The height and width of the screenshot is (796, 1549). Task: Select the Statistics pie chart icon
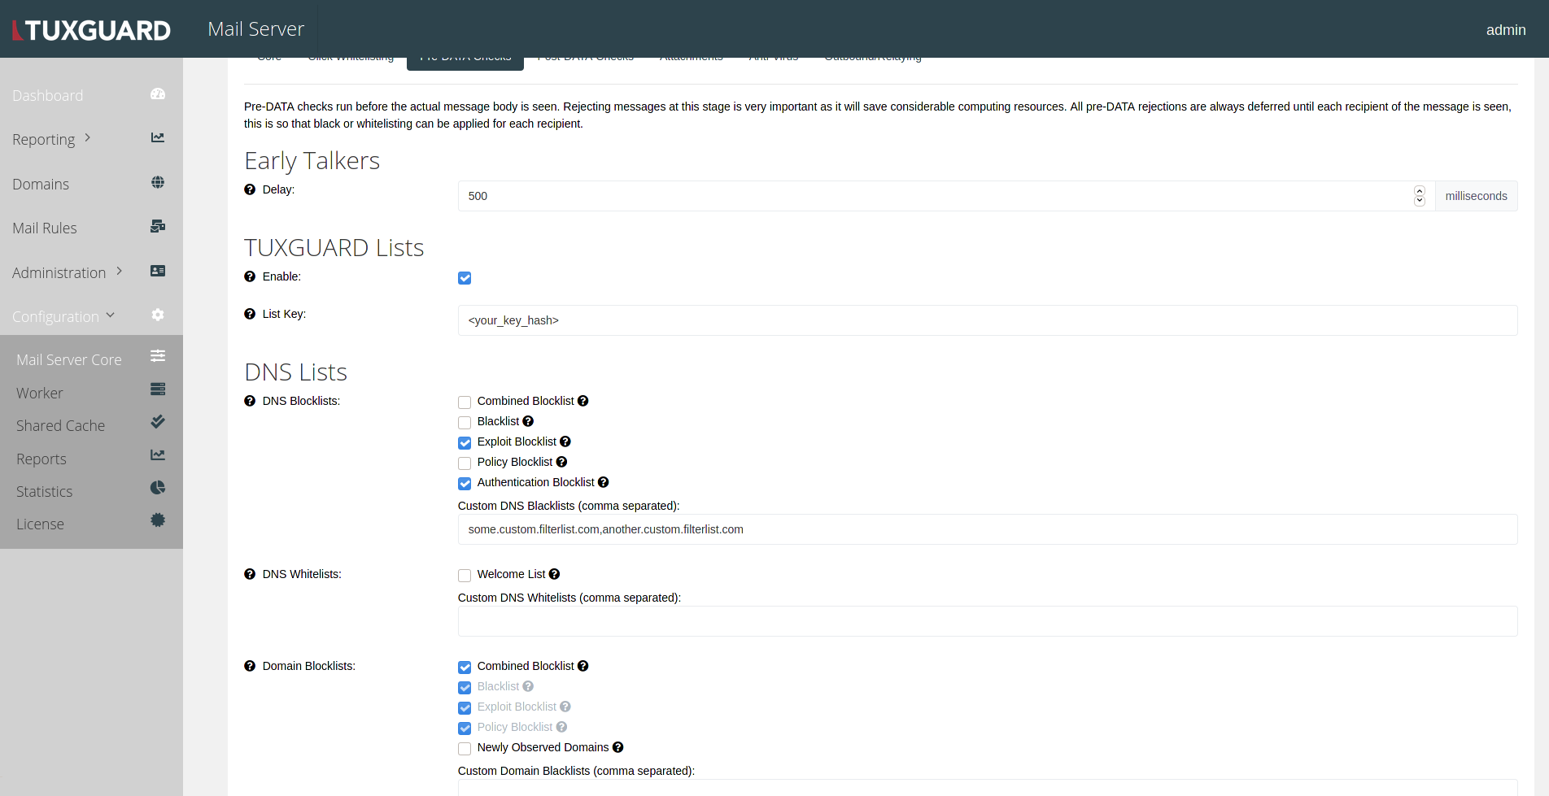pyautogui.click(x=157, y=487)
